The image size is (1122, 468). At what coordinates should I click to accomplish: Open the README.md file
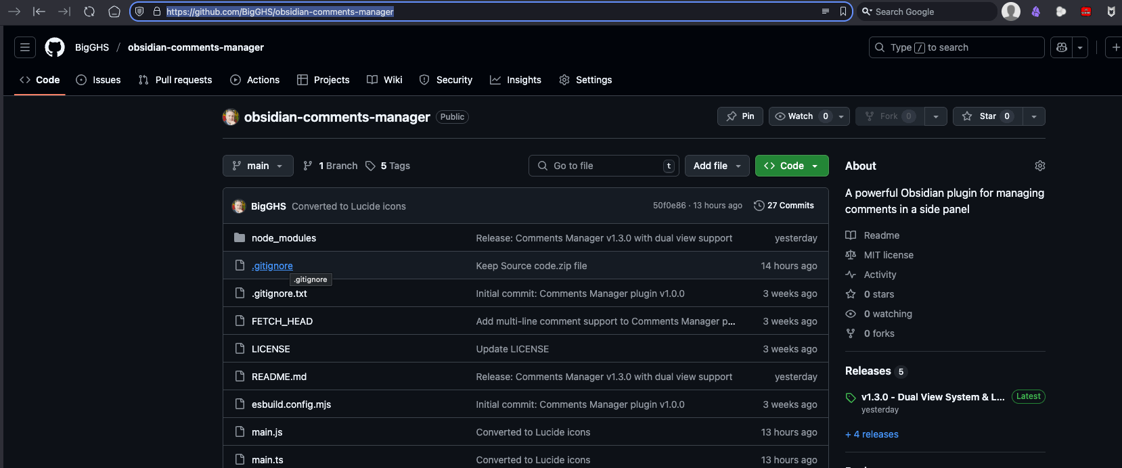(x=279, y=377)
